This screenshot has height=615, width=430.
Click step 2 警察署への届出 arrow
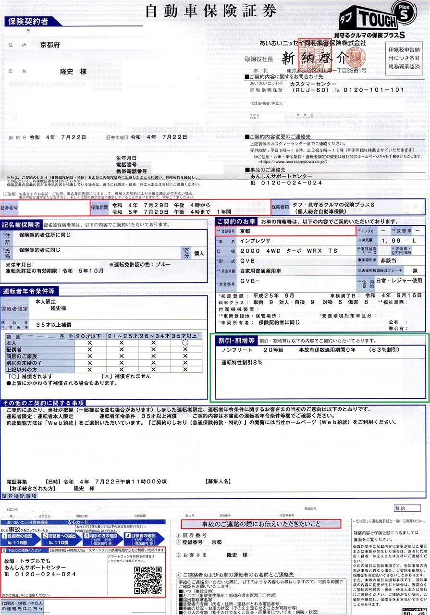click(x=62, y=539)
